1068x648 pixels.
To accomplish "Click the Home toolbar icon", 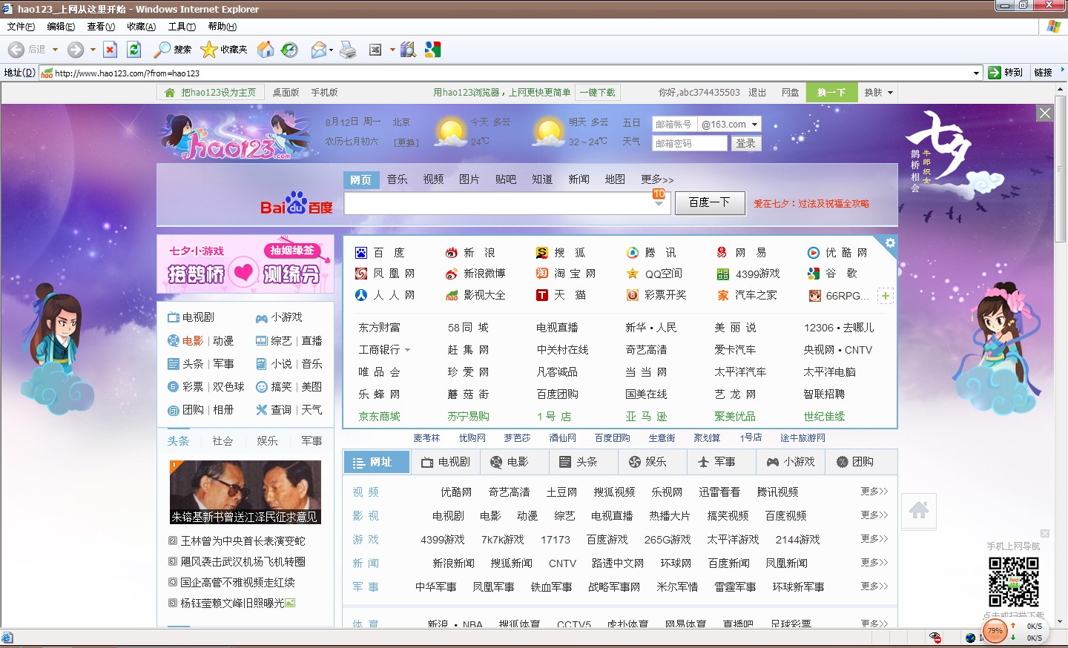I will [x=265, y=50].
